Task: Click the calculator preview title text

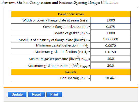Action: pyautogui.click(x=60, y=3)
